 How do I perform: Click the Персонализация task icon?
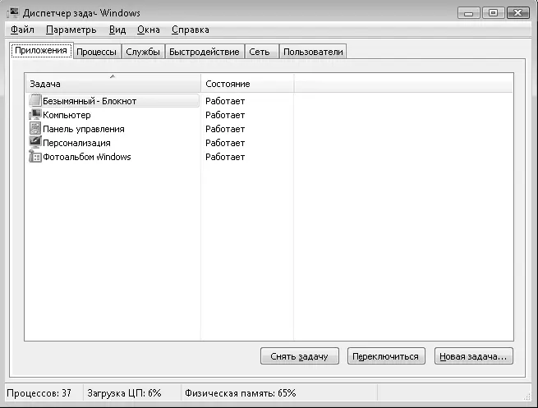[x=35, y=143]
